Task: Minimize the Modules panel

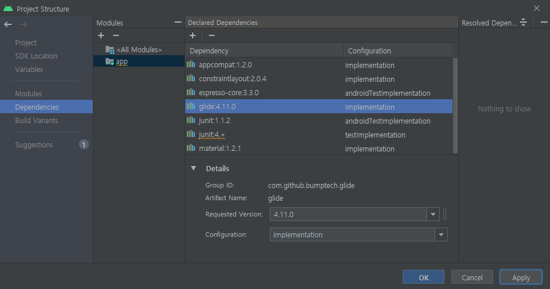Action: pos(178,23)
